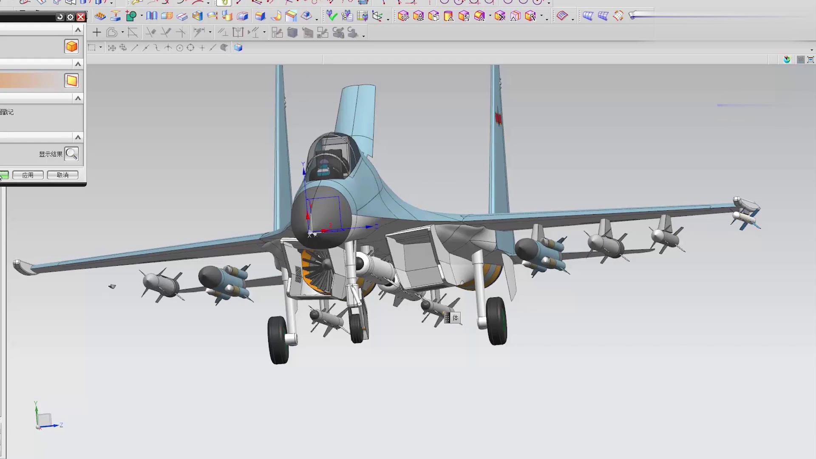Click the green checkmark analysis icon
Image resolution: width=816 pixels, height=459 pixels.
pyautogui.click(x=331, y=17)
